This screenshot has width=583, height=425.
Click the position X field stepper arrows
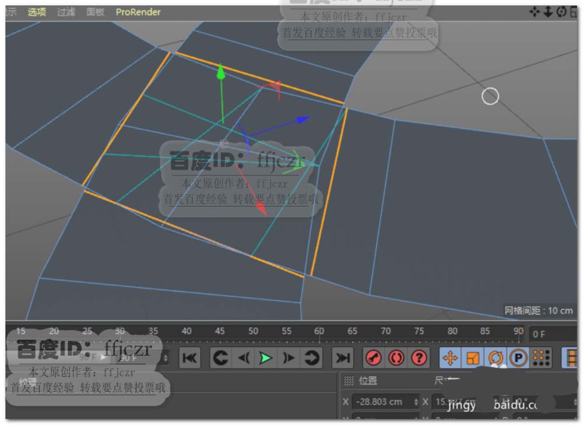[416, 402]
